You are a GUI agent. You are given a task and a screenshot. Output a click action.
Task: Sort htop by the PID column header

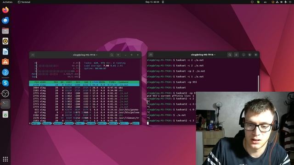point(36,82)
